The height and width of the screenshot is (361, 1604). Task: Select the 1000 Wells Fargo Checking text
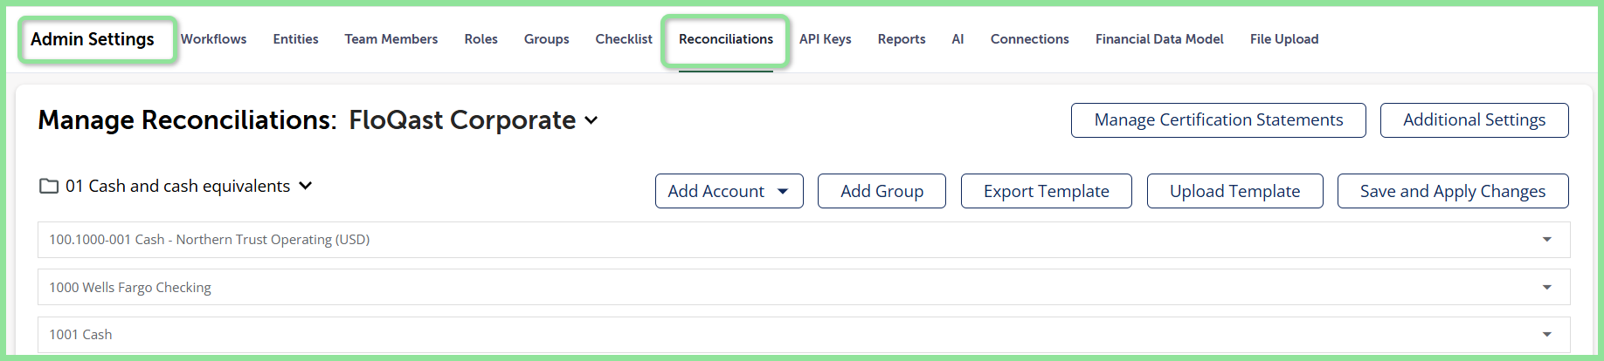pyautogui.click(x=130, y=287)
